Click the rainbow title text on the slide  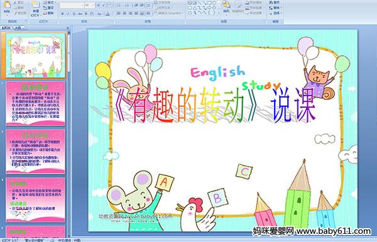click(x=216, y=105)
